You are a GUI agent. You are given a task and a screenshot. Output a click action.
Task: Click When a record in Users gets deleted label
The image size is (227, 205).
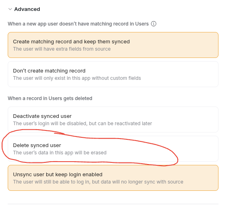50,98
